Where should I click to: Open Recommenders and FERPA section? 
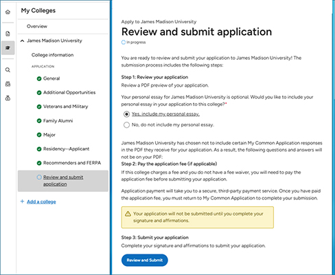(x=72, y=163)
